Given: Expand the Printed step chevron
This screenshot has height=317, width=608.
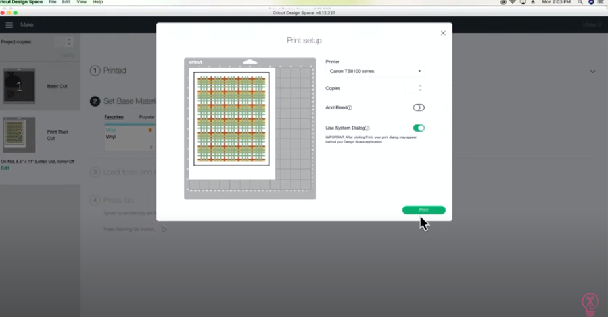Looking at the screenshot, I should pyautogui.click(x=592, y=72).
